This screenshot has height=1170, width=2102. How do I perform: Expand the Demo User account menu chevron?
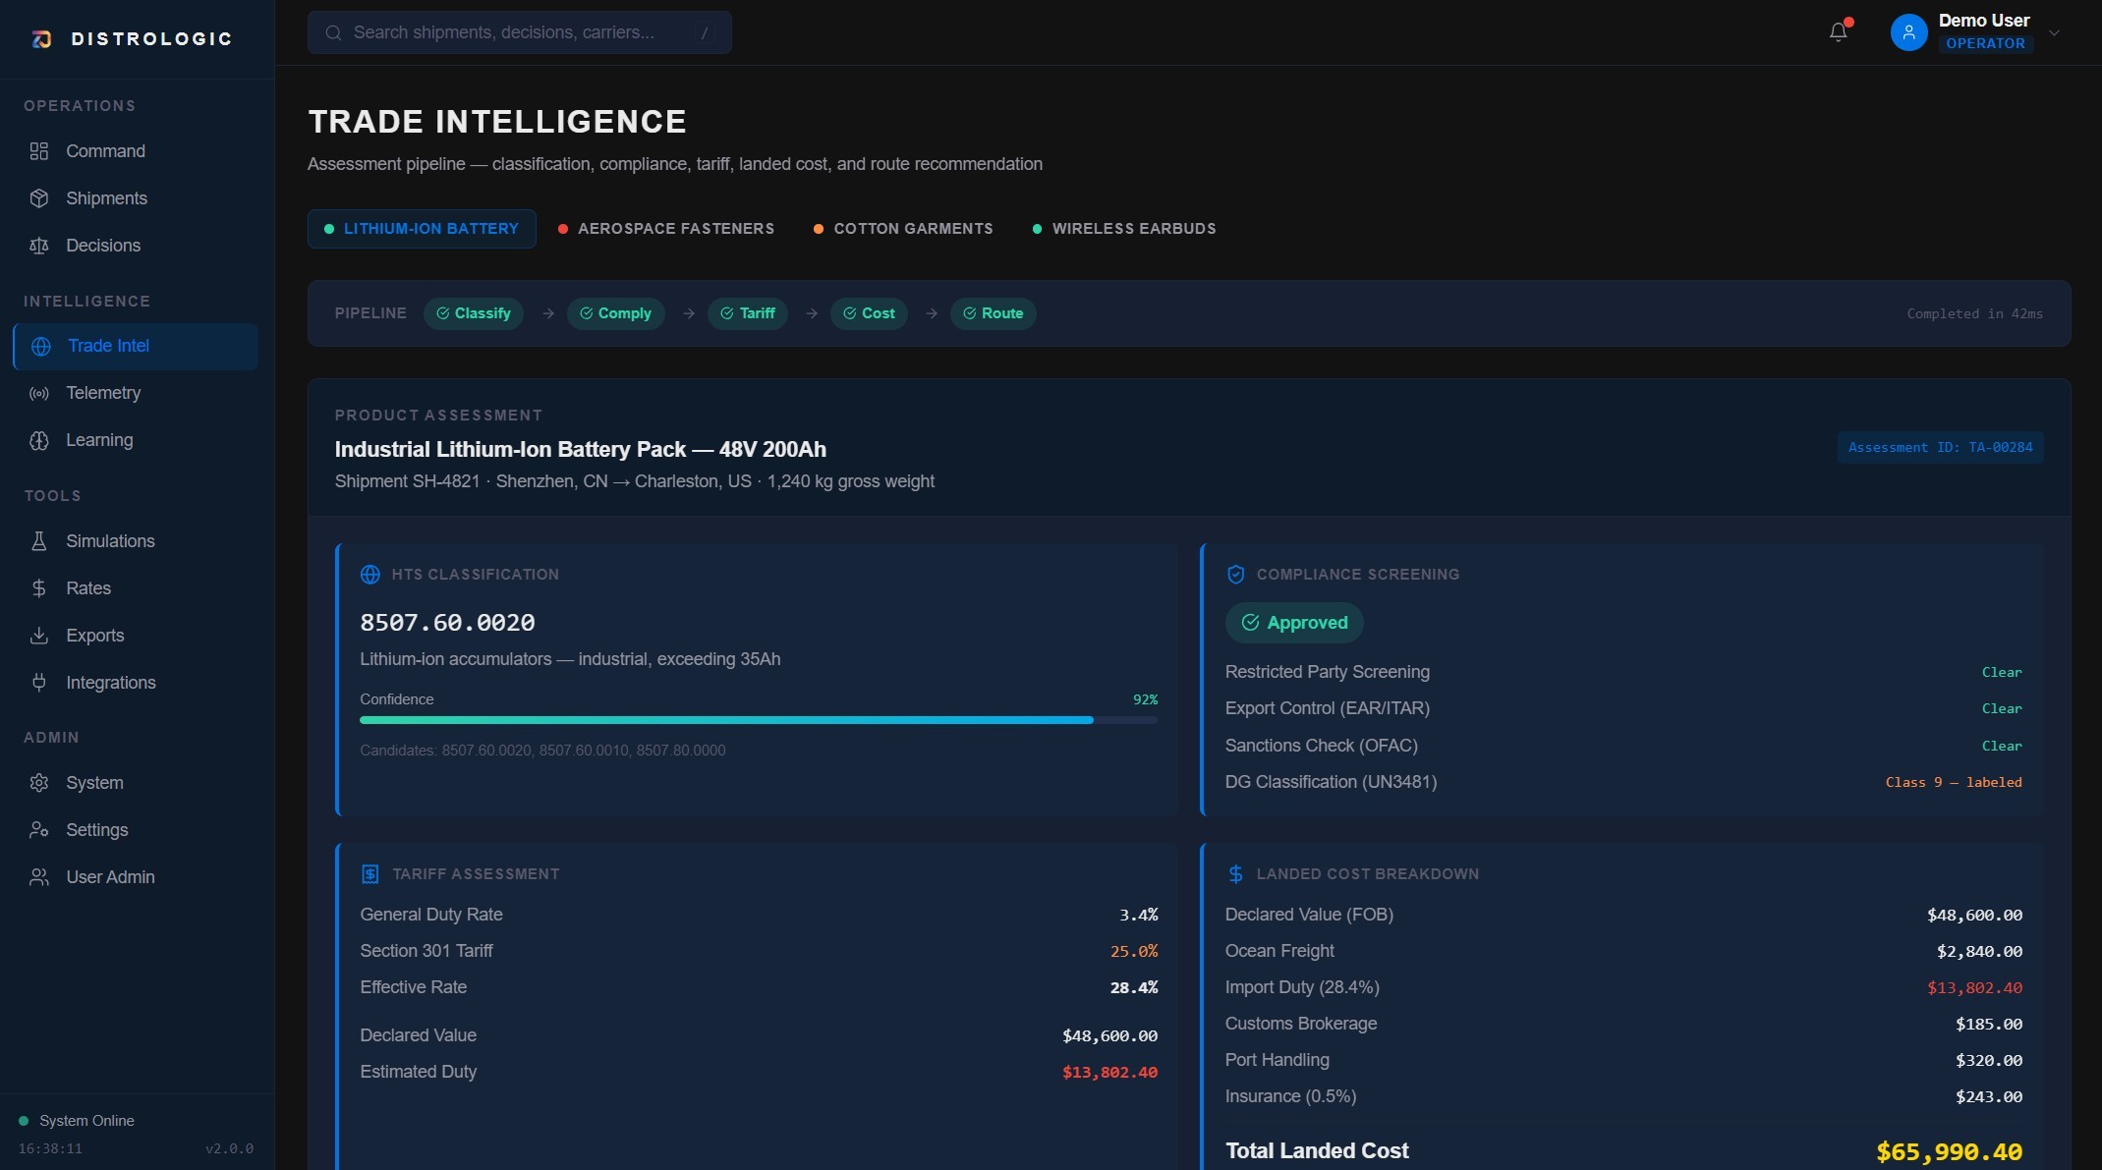pyautogui.click(x=2054, y=32)
